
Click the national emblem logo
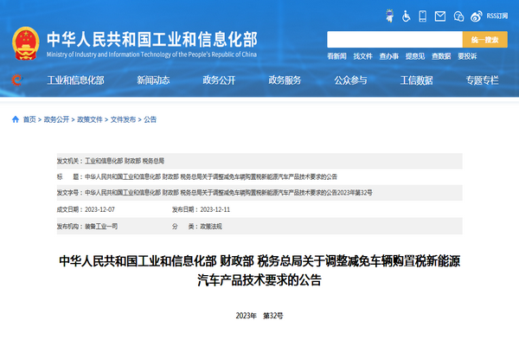(25, 42)
